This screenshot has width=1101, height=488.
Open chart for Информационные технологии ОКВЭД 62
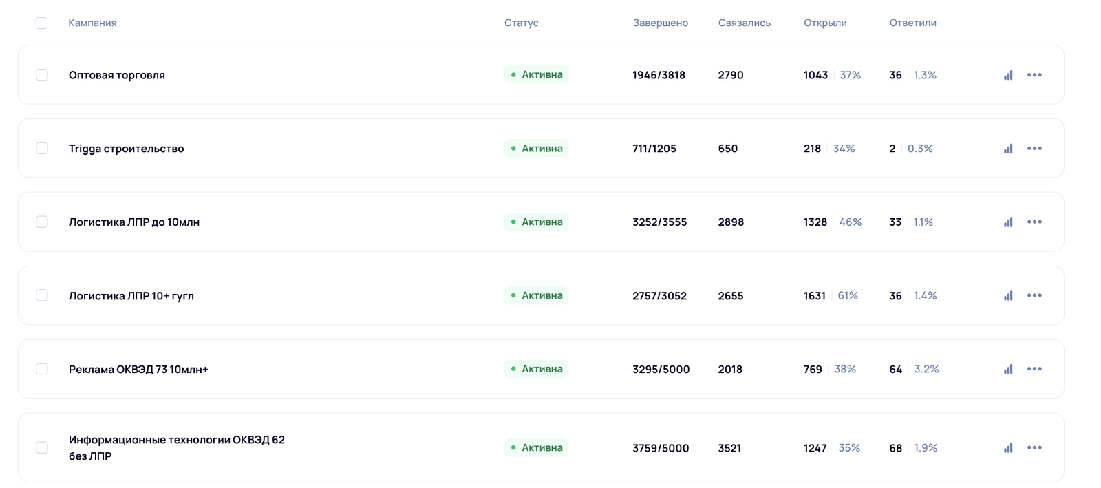click(1008, 448)
